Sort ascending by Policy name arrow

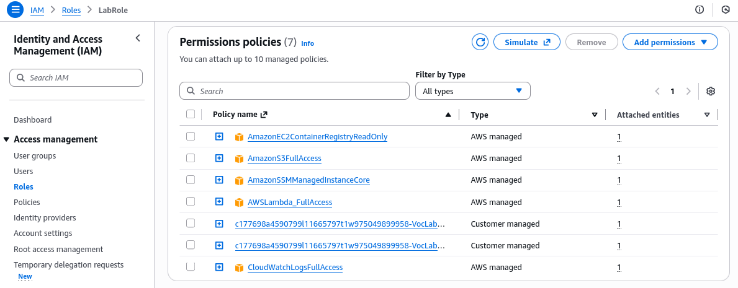[x=448, y=115]
